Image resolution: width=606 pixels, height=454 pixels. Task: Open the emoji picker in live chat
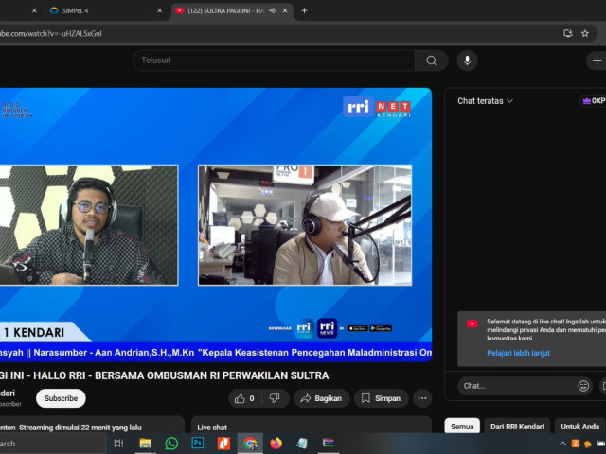point(583,386)
